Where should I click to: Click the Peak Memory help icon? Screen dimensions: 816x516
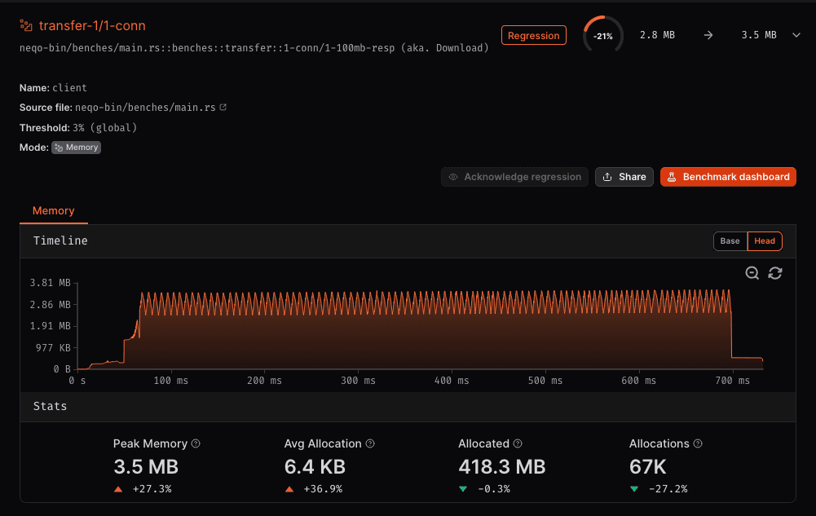196,443
